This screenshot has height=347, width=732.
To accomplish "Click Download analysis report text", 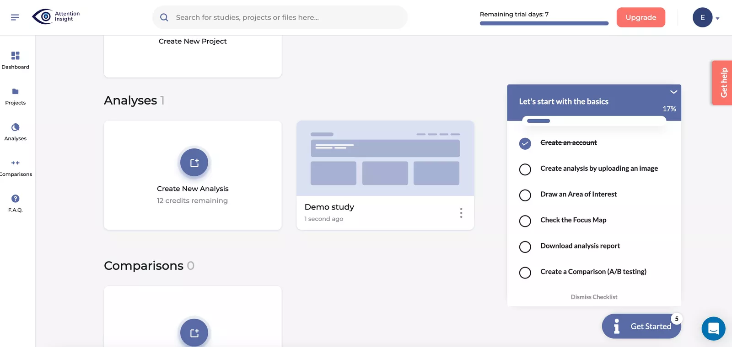I will tap(580, 246).
